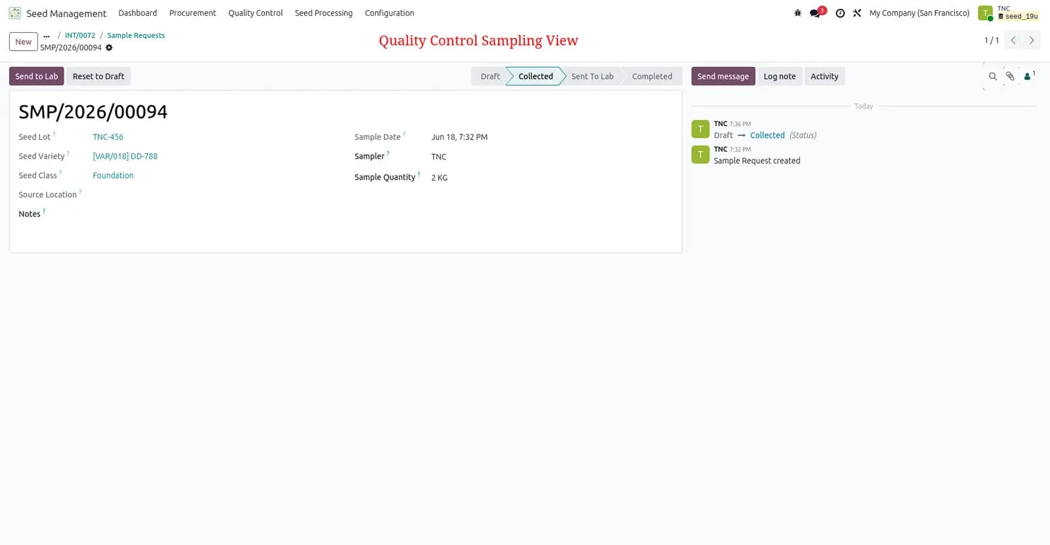The image size is (1050, 545).
Task: Open the record actions gear icon
Action: [109, 47]
